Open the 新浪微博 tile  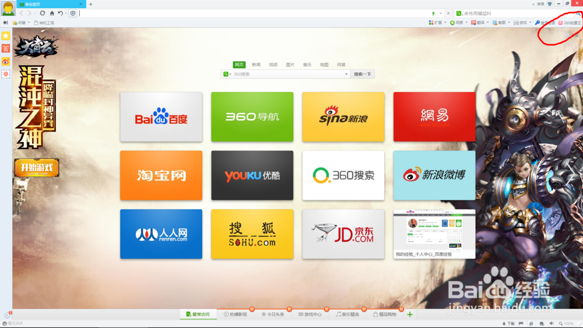click(x=434, y=175)
